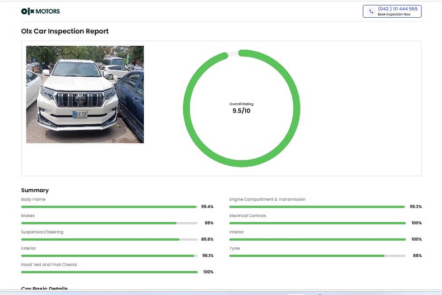Click the Tyres label
The height and width of the screenshot is (295, 442).
tap(235, 248)
